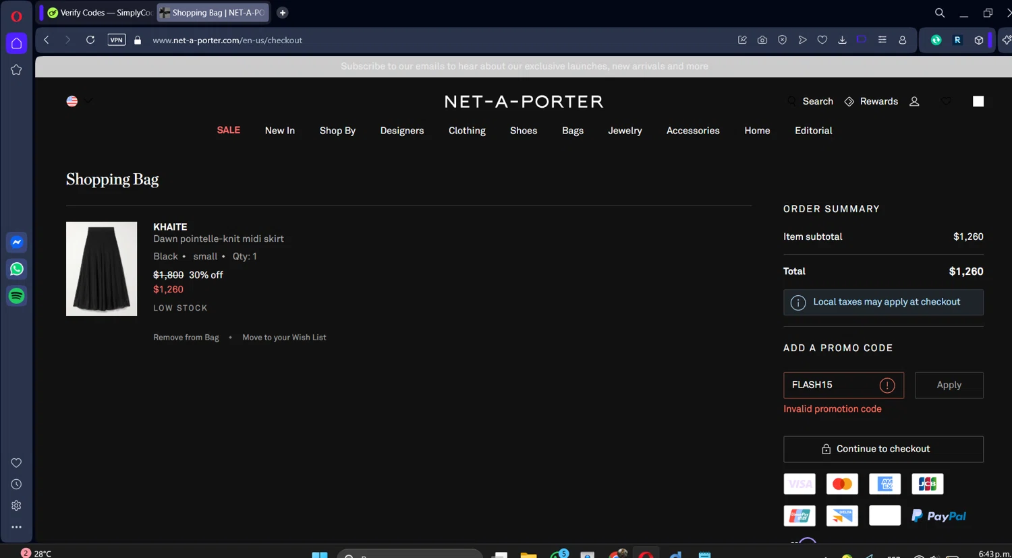Go back to the previous page
This screenshot has width=1012, height=558.
47,40
